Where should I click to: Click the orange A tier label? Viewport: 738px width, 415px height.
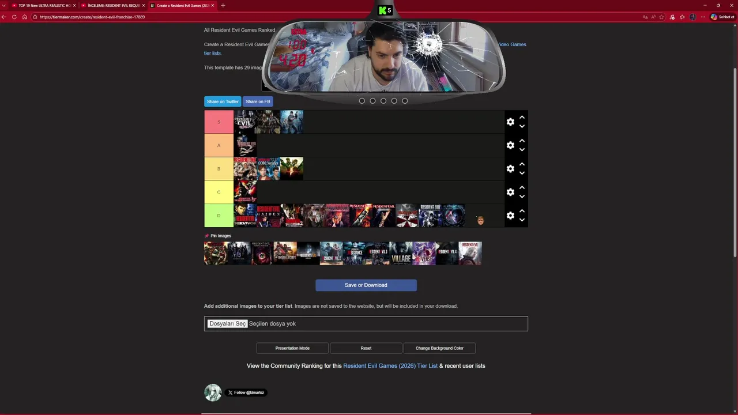coord(219,145)
